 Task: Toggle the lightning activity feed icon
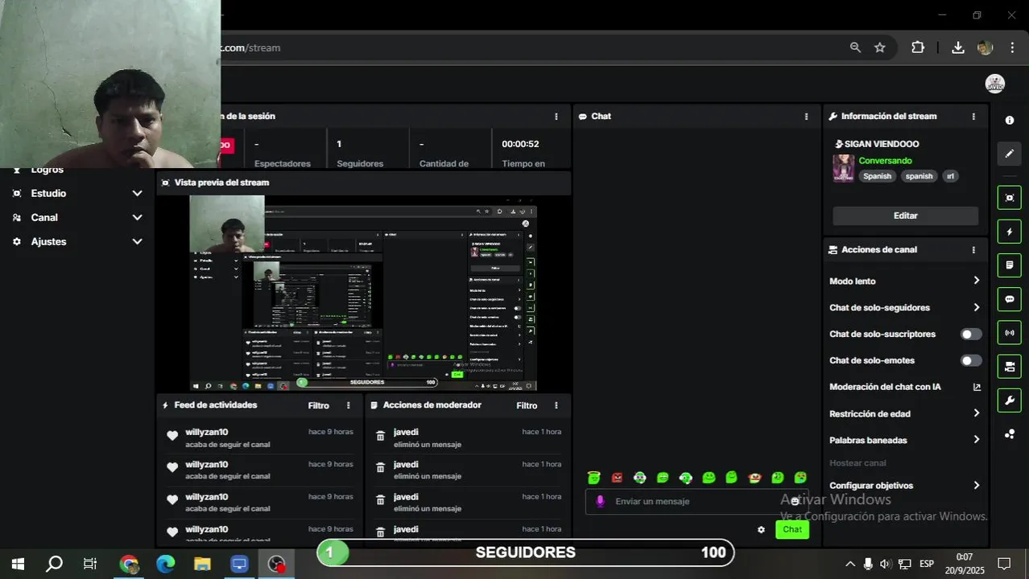click(x=1010, y=232)
